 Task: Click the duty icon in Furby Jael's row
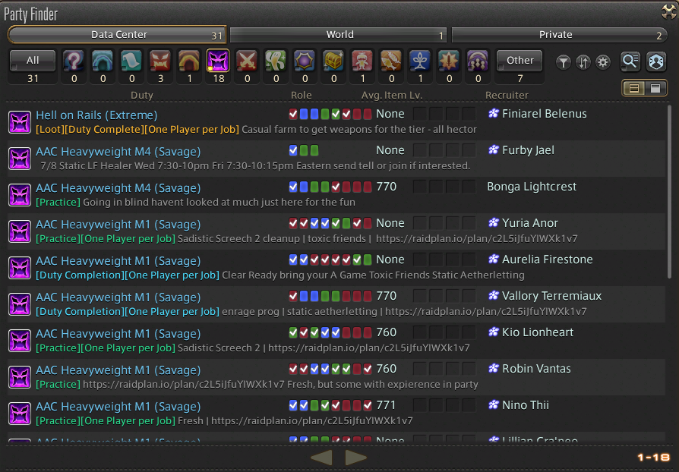pos(20,159)
